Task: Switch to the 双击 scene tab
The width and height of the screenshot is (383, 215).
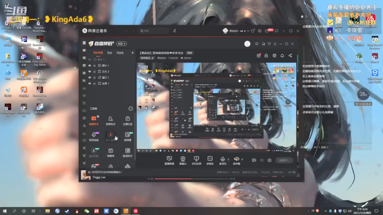Action: 110,53
